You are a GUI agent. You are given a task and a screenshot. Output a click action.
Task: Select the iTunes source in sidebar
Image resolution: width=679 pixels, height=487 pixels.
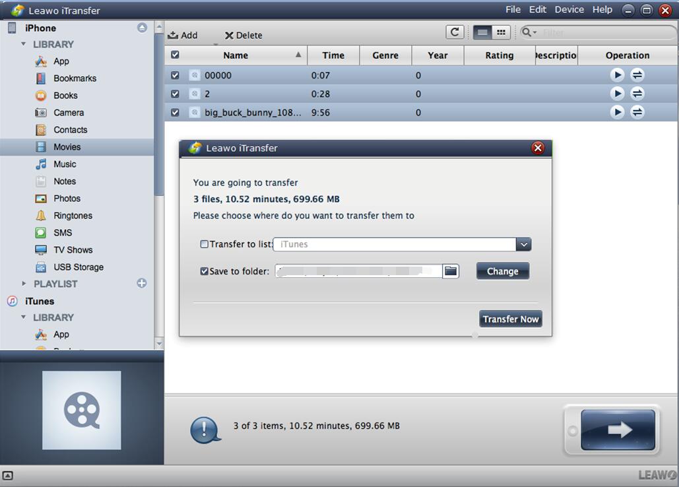click(40, 302)
